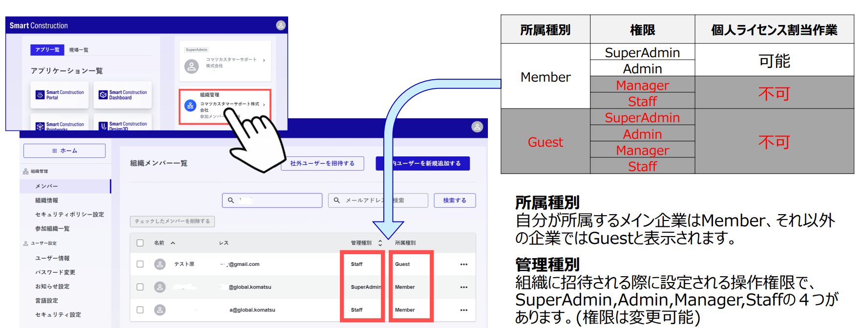Click the name テスト原 in the member table
The height and width of the screenshot is (328, 861).
click(x=184, y=264)
